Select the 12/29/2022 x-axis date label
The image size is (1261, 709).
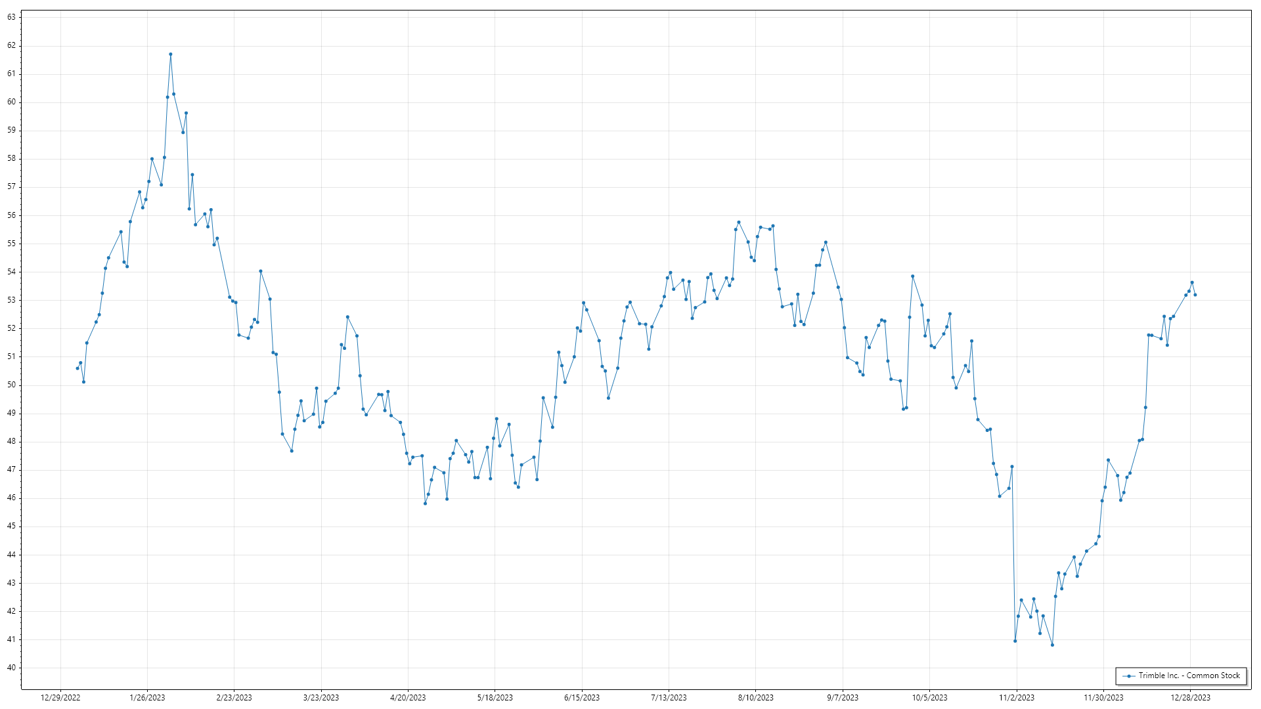pyautogui.click(x=60, y=697)
